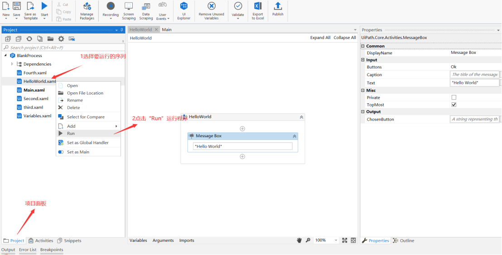502x255 pixels.
Task: Choose Set as Global Handler
Action: (88, 143)
